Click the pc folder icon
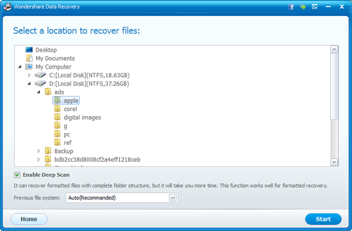The width and height of the screenshot is (352, 231). click(x=57, y=134)
